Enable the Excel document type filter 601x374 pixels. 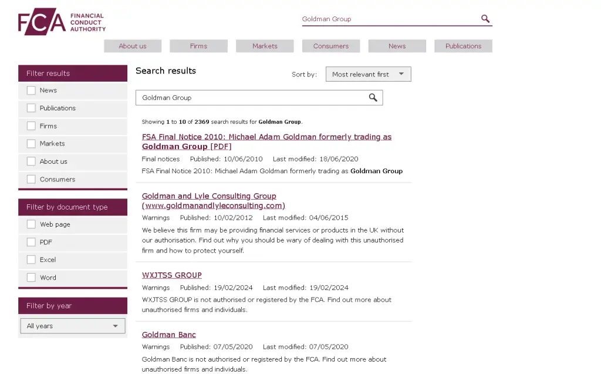click(x=31, y=260)
